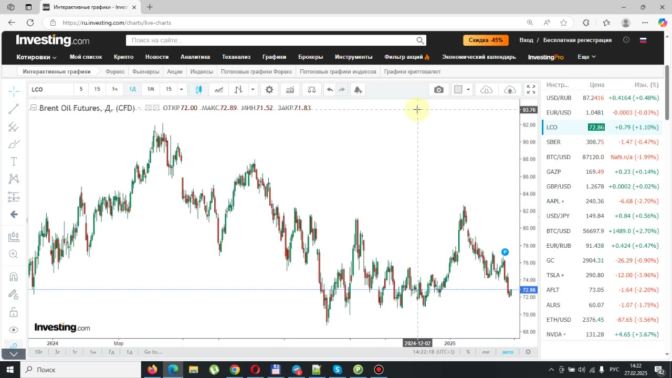Select the 1ч interval

point(114,89)
